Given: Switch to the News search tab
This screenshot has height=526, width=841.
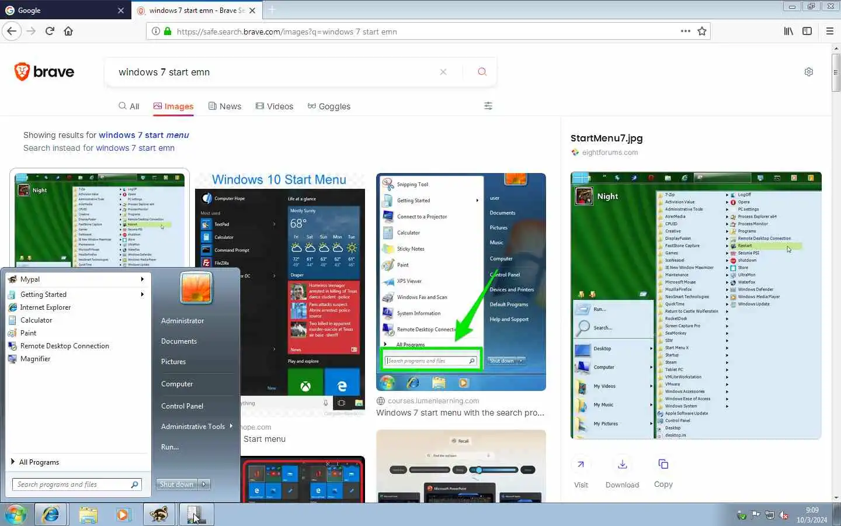Looking at the screenshot, I should tap(225, 106).
